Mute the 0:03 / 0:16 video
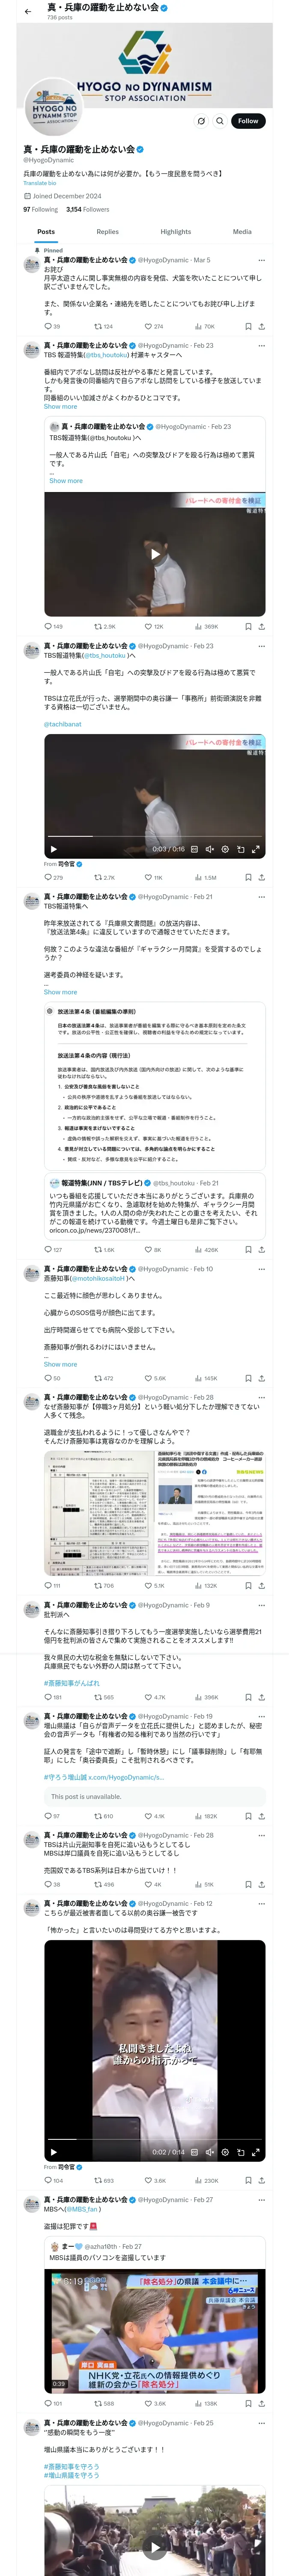The image size is (289, 2576). [x=209, y=849]
